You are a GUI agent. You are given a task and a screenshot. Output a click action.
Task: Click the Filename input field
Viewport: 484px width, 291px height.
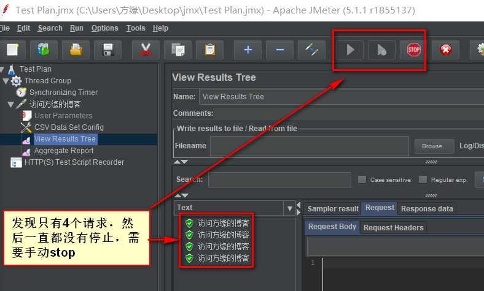tap(310, 146)
